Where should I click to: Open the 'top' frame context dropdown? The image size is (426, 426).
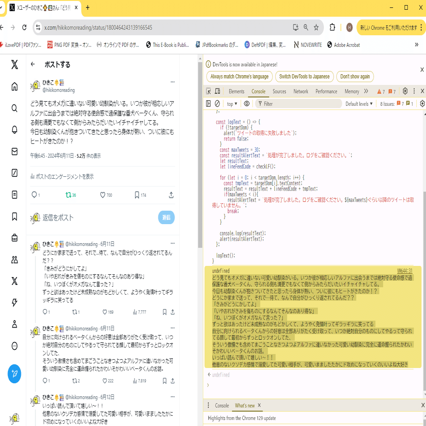[232, 103]
